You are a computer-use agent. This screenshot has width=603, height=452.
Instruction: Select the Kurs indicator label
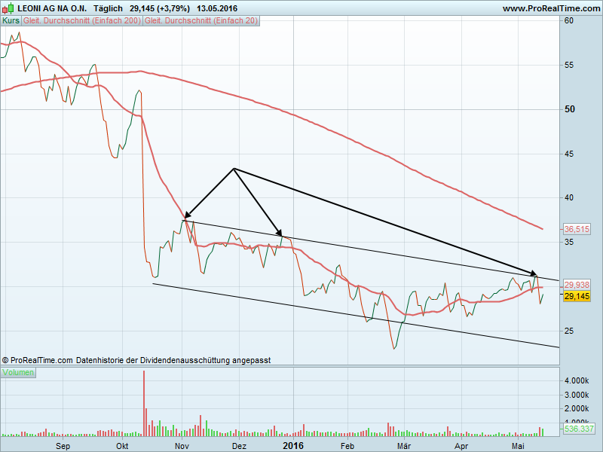(11, 21)
